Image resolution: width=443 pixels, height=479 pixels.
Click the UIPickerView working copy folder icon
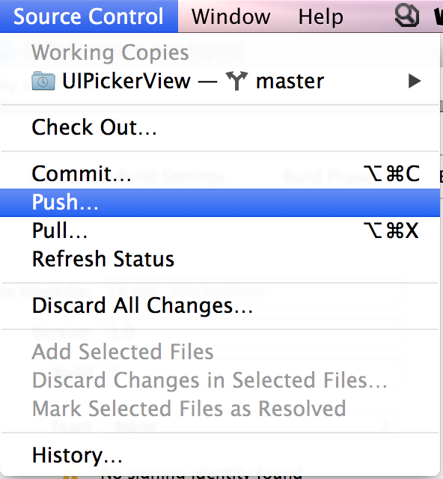(43, 81)
